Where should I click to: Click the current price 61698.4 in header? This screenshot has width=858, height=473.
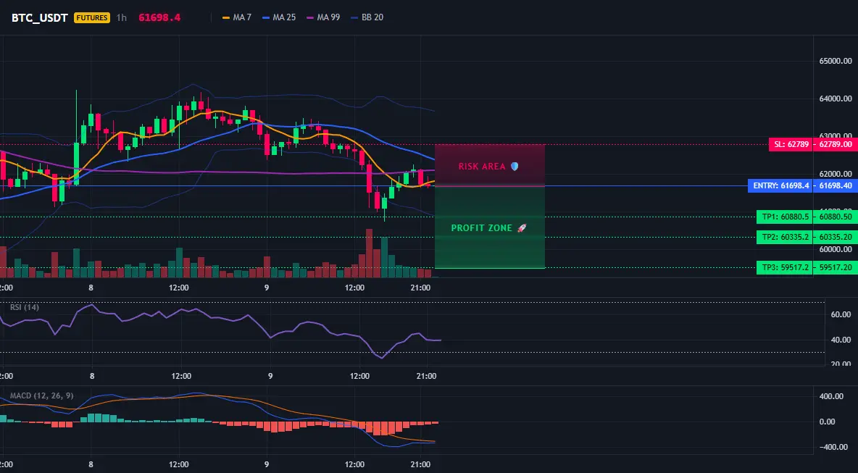[x=159, y=17]
